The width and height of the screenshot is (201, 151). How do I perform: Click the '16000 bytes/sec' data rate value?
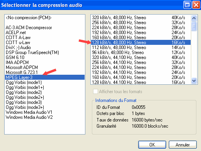[x=147, y=120]
